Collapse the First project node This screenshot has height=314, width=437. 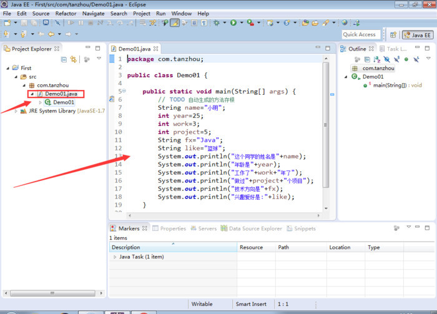pyautogui.click(x=7, y=68)
